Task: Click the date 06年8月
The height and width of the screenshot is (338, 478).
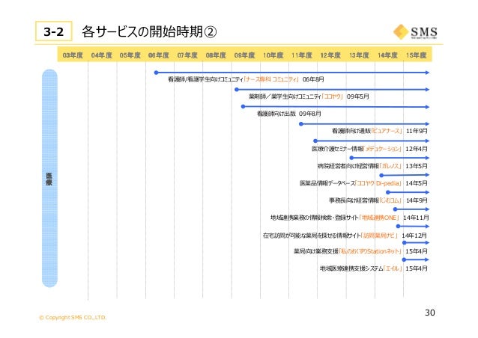Action: point(313,79)
